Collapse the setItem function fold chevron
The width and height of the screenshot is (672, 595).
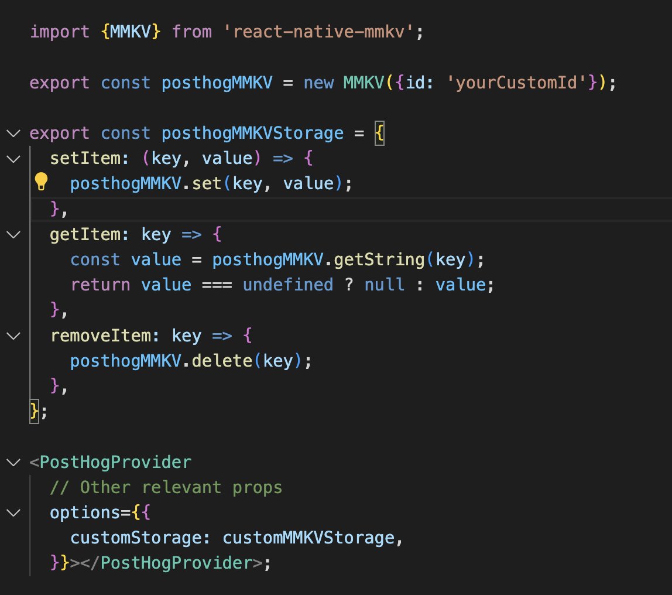click(13, 159)
